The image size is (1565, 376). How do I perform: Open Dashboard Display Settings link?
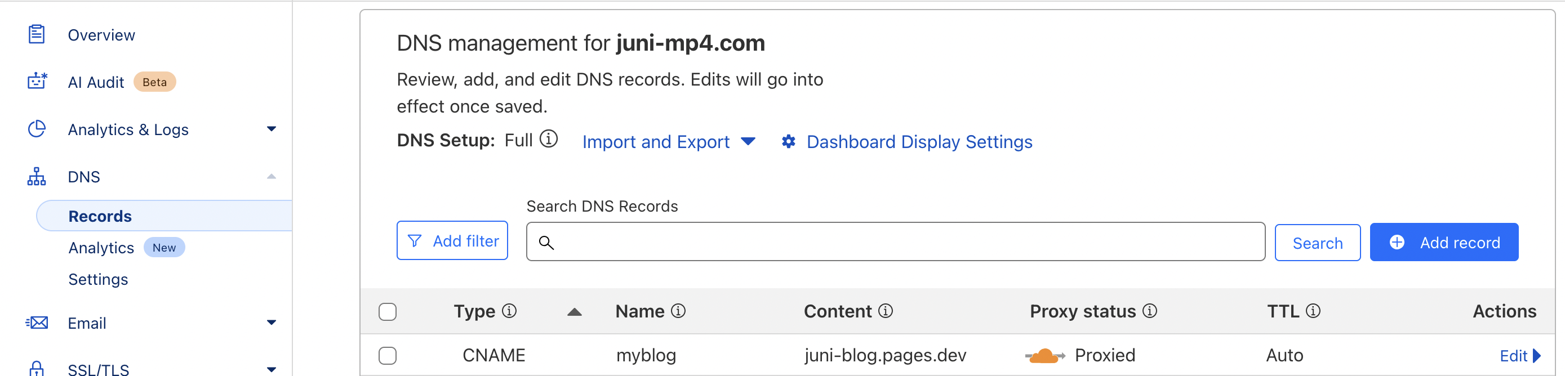pyautogui.click(x=919, y=141)
